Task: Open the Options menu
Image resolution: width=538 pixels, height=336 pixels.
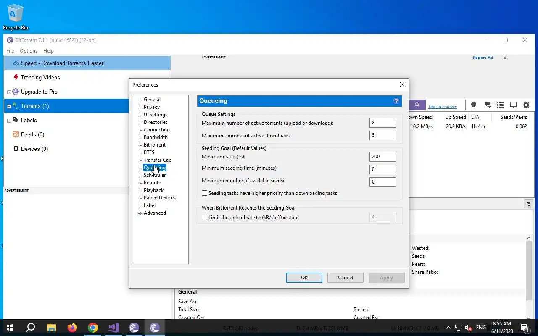Action: (x=29, y=51)
